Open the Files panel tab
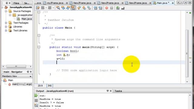 click(x=16, y=3)
